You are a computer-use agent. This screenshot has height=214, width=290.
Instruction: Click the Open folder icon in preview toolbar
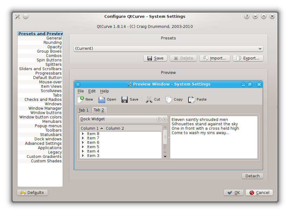[102, 99]
